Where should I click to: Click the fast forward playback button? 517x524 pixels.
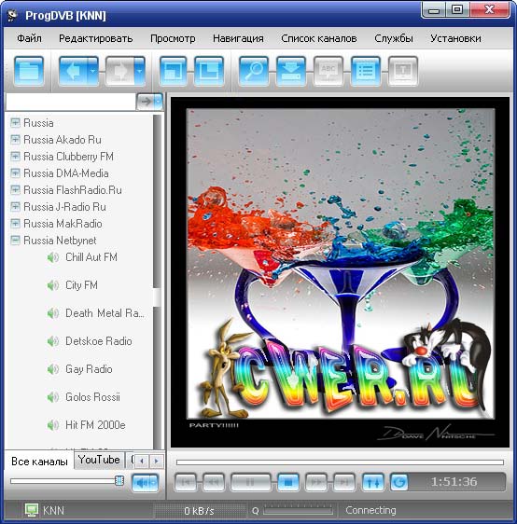316,482
